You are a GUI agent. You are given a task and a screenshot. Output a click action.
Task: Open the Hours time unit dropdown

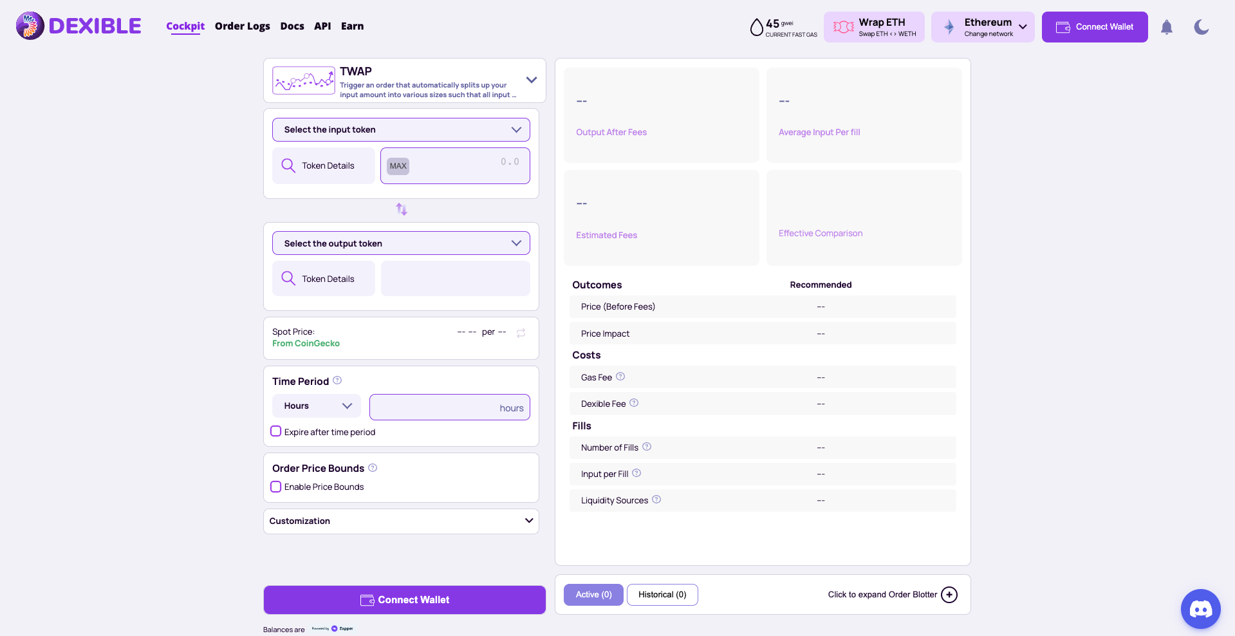point(317,406)
